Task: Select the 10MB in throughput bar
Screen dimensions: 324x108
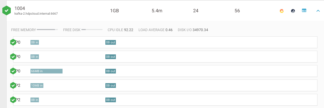Action: tap(37, 86)
